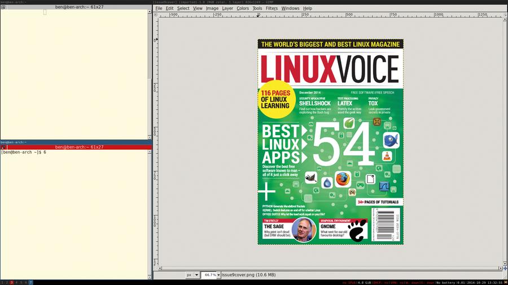508x285 pixels.
Task: Switch to workspace 3 in status bar
Action: tap(12, 282)
